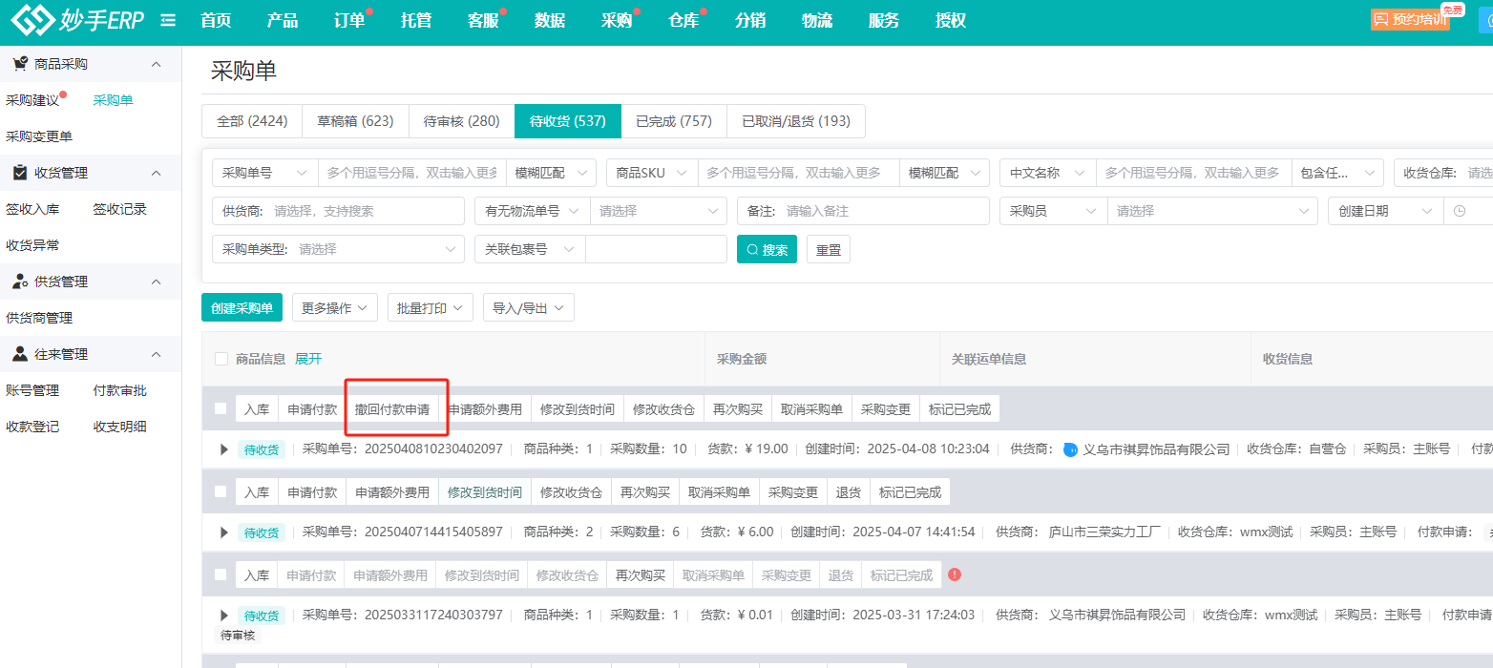Click the blue supplier icon before 义乌市祺昇饰品有限公司
Screen dimensions: 1493x668
1071,449
